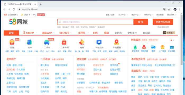
Task: Click the 二手车 car icon
Action: click(x=47, y=42)
